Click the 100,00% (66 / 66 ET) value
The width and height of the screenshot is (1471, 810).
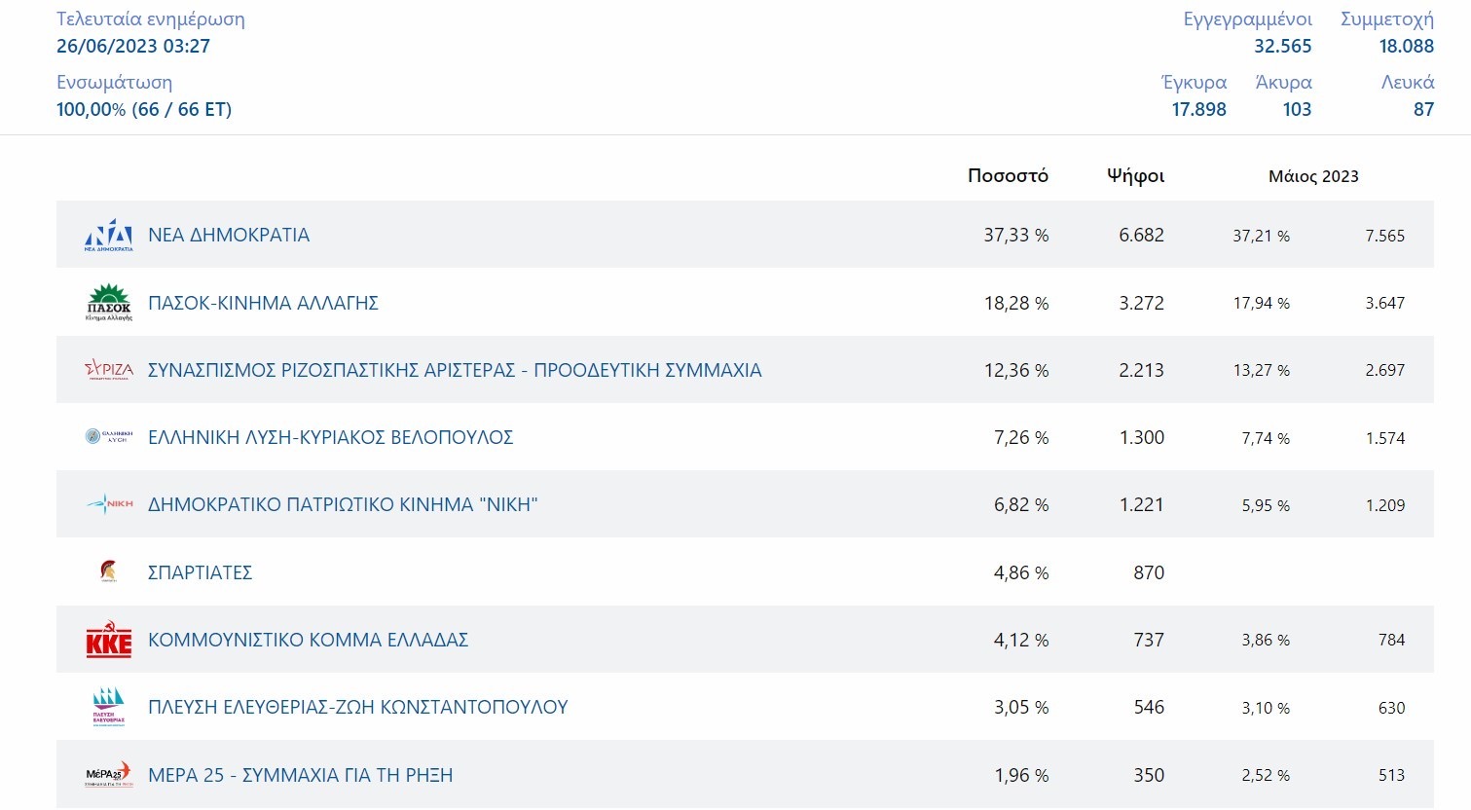[144, 109]
